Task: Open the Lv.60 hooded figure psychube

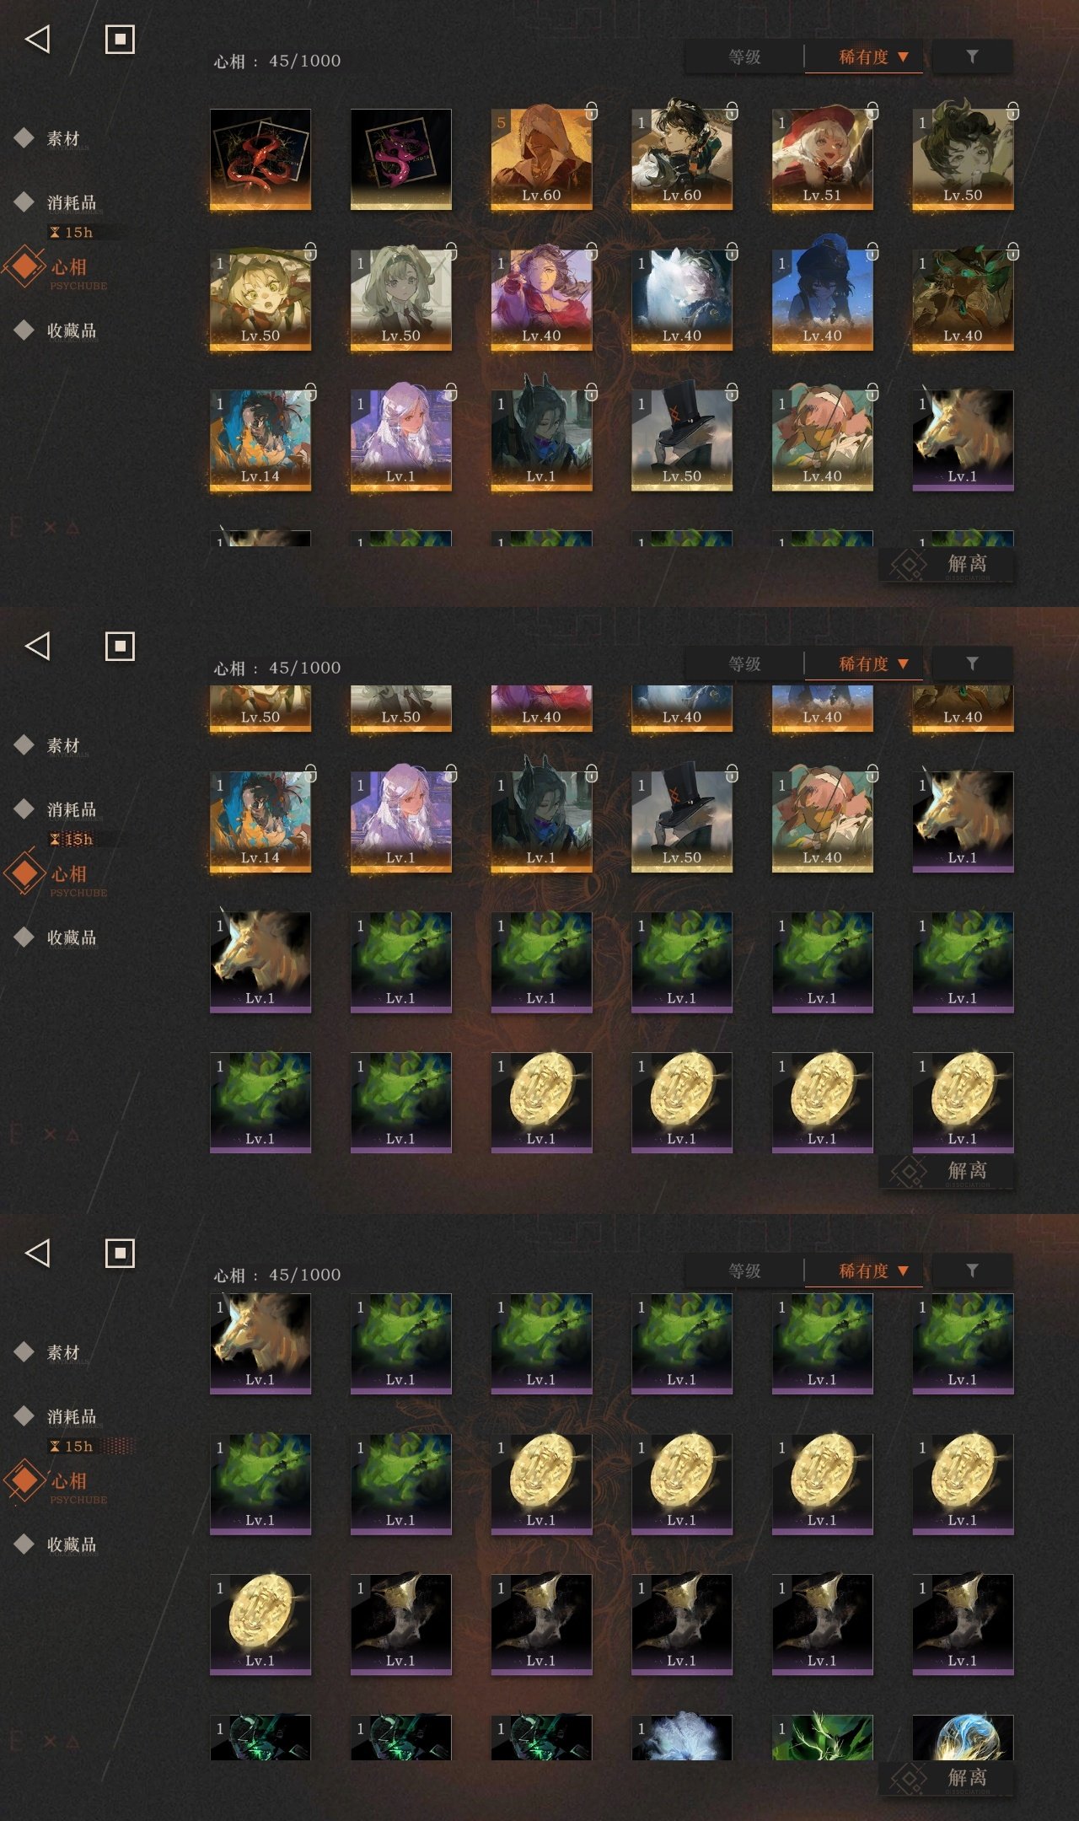Action: 541,158
